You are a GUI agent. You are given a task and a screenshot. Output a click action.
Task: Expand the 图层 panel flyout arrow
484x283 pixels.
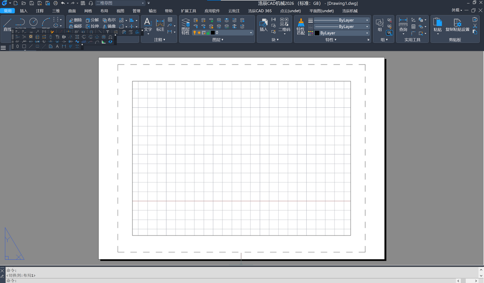(x=222, y=40)
